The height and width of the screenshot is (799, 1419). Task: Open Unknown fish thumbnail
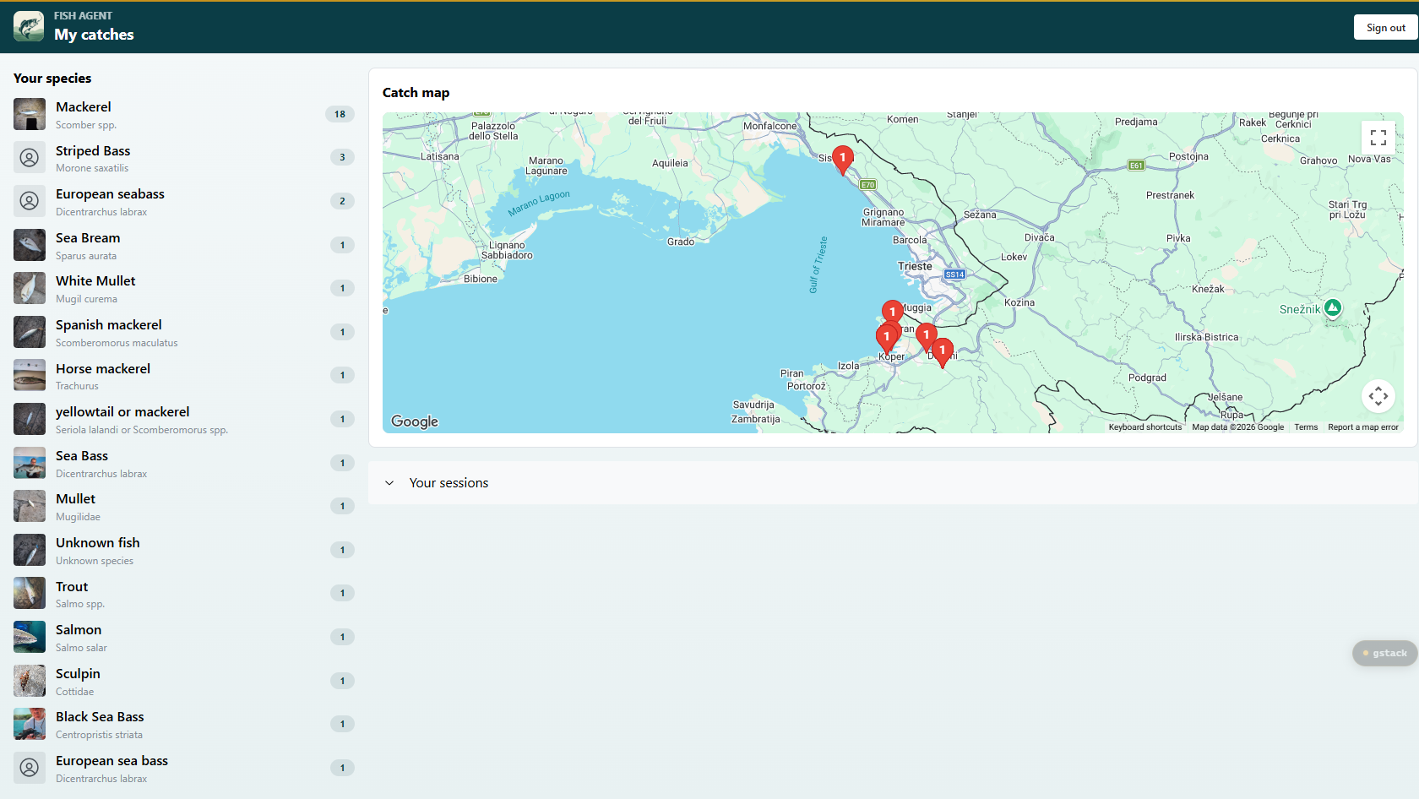tap(30, 550)
